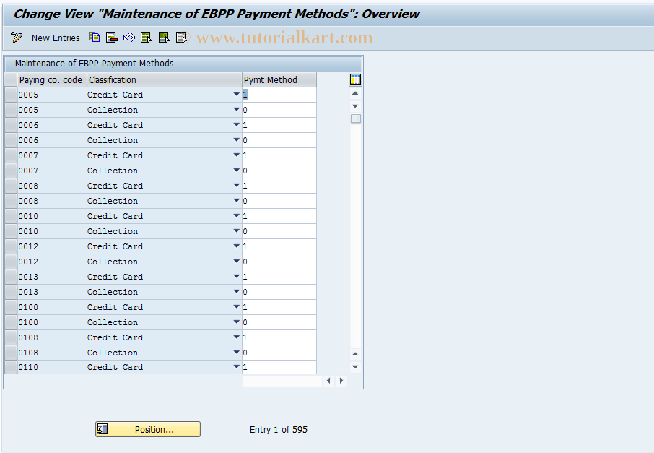The image size is (654, 453).
Task: Click the New Entries button
Action: coord(56,38)
